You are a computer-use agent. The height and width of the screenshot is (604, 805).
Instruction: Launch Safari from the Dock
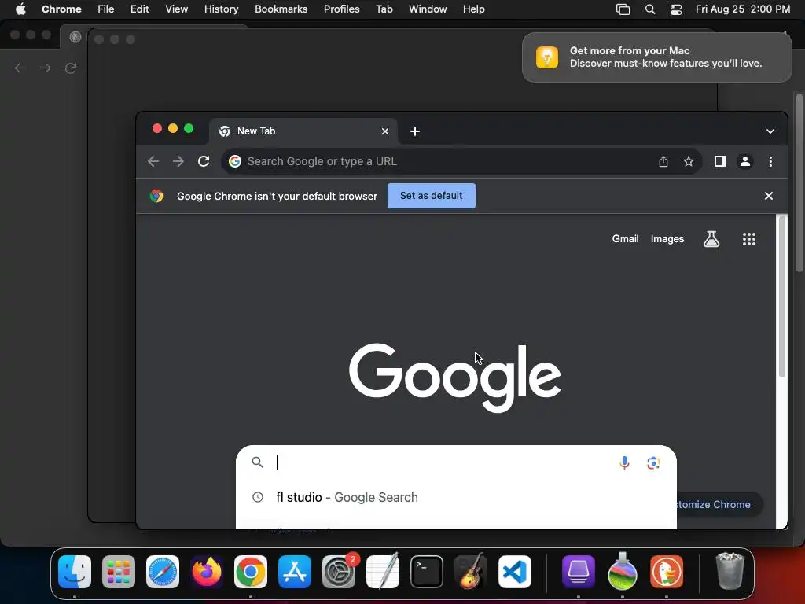point(163,572)
